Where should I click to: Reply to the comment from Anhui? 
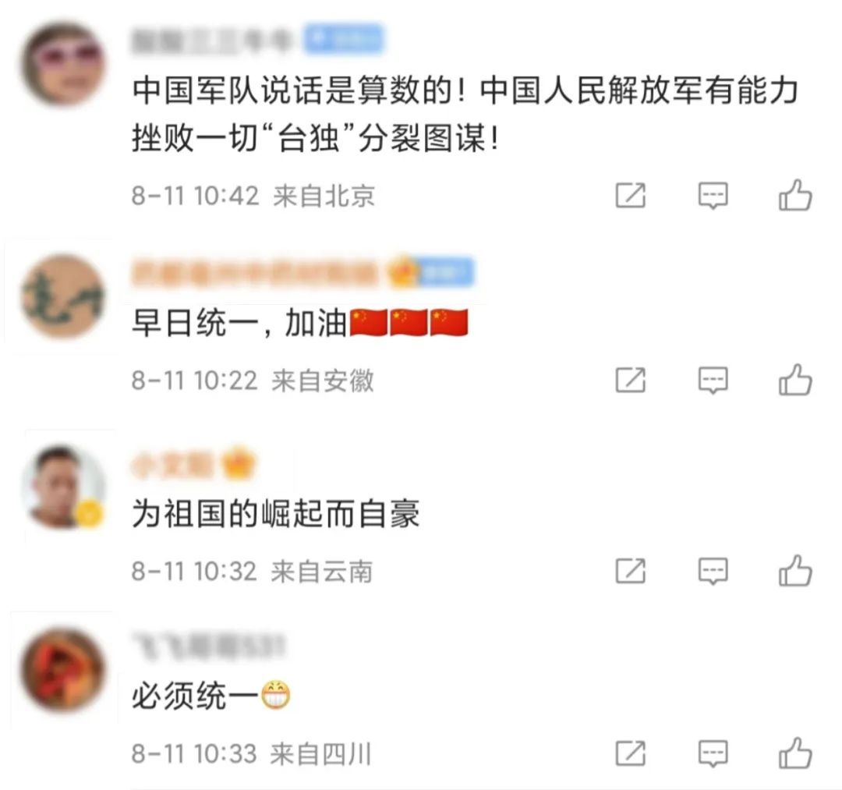click(x=713, y=381)
